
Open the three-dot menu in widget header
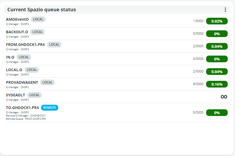[x=225, y=10]
